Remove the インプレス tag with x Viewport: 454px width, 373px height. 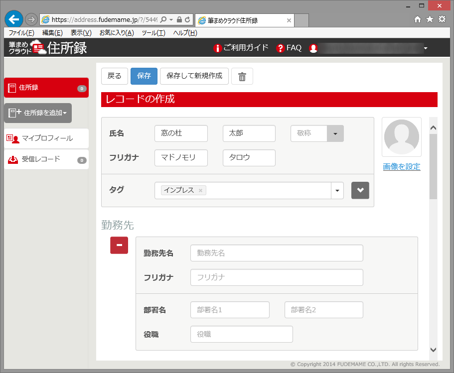tap(200, 190)
